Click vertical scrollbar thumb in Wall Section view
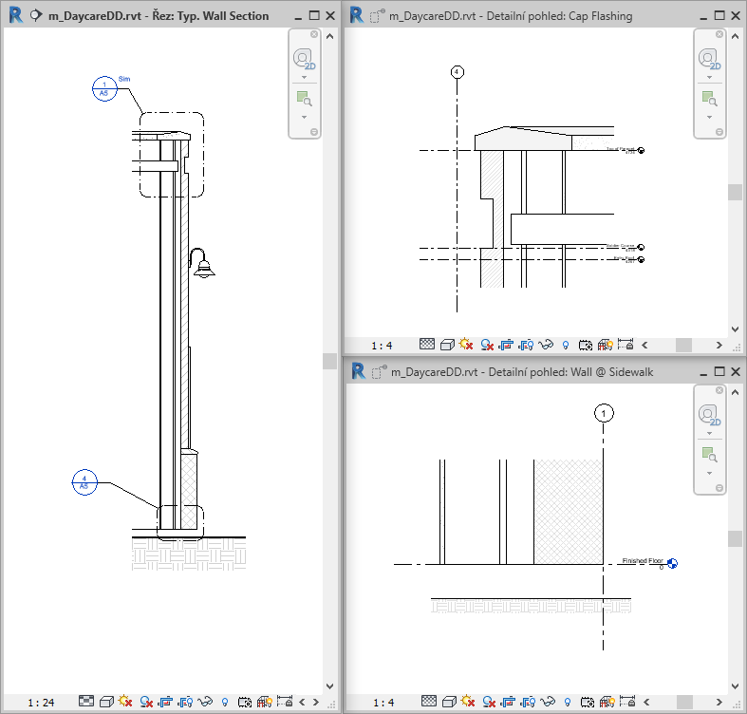The image size is (747, 714). (x=329, y=361)
